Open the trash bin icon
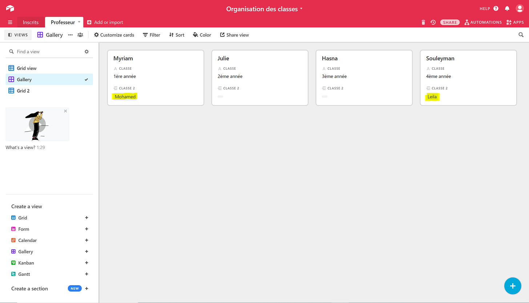Image resolution: width=529 pixels, height=303 pixels. point(423,22)
